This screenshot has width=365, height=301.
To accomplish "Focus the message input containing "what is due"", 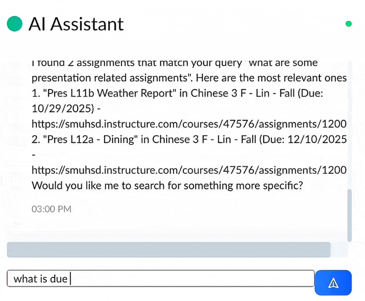I will point(161,279).
